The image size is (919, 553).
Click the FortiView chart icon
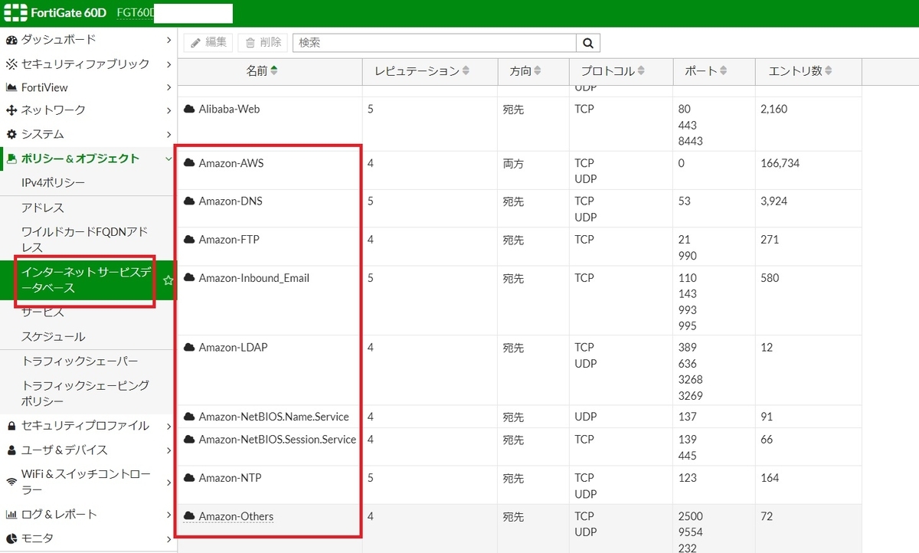coord(11,87)
